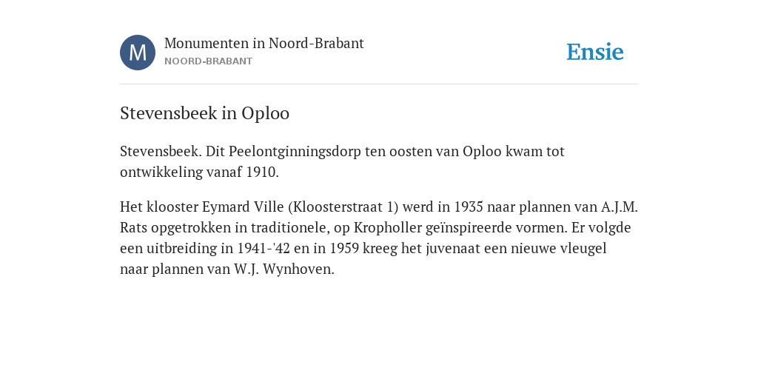Click the name A.J.M. at the line end
Screen dimensions: 758x379
pyautogui.click(x=620, y=207)
